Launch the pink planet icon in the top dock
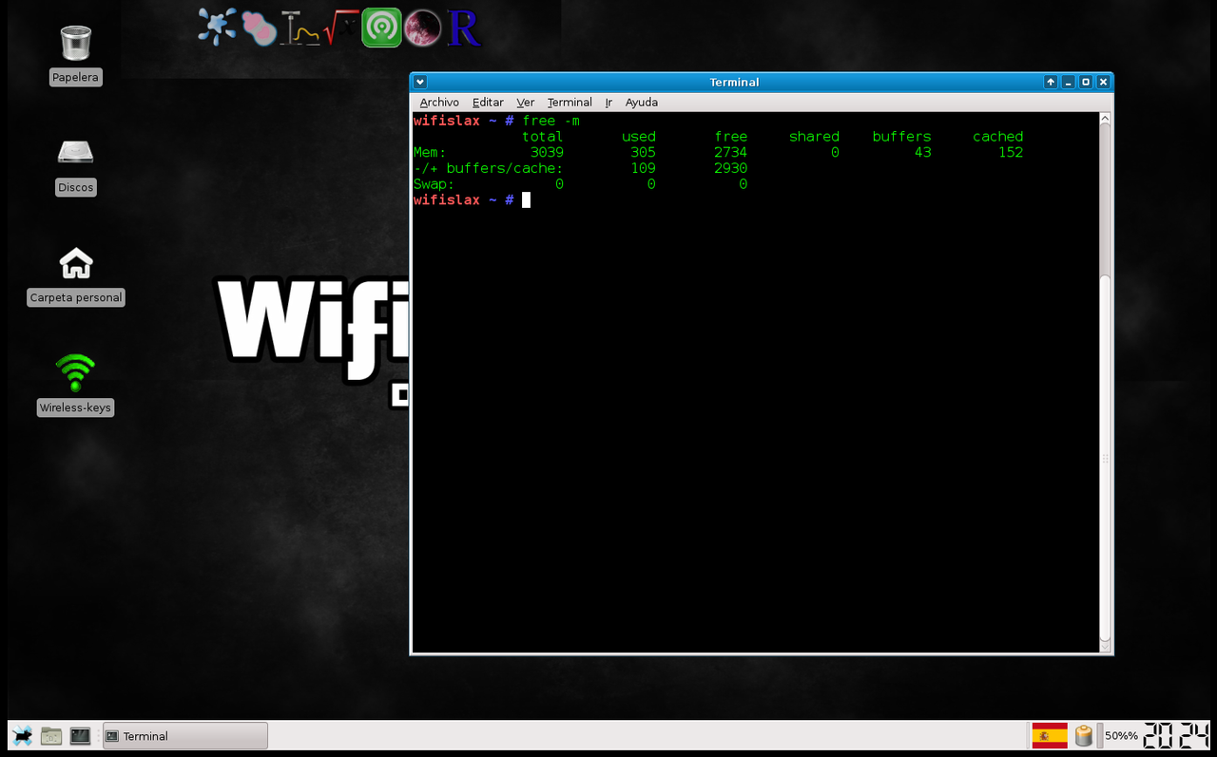 click(422, 28)
